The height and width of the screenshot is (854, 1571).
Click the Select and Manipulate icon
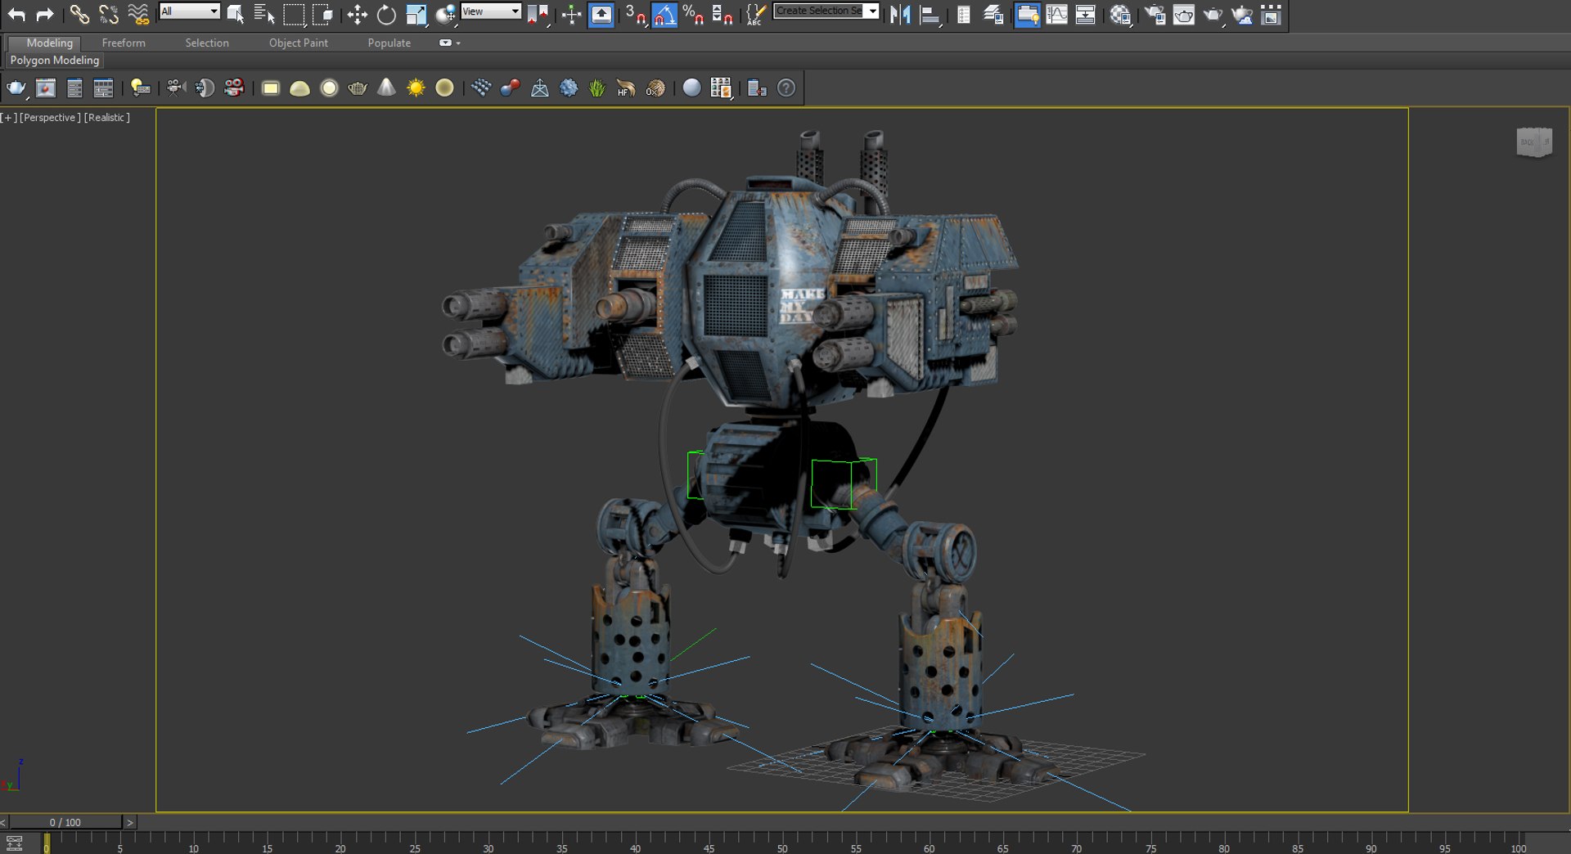point(571,14)
